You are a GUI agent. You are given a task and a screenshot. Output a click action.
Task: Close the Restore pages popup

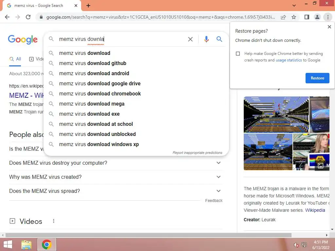[x=329, y=27]
